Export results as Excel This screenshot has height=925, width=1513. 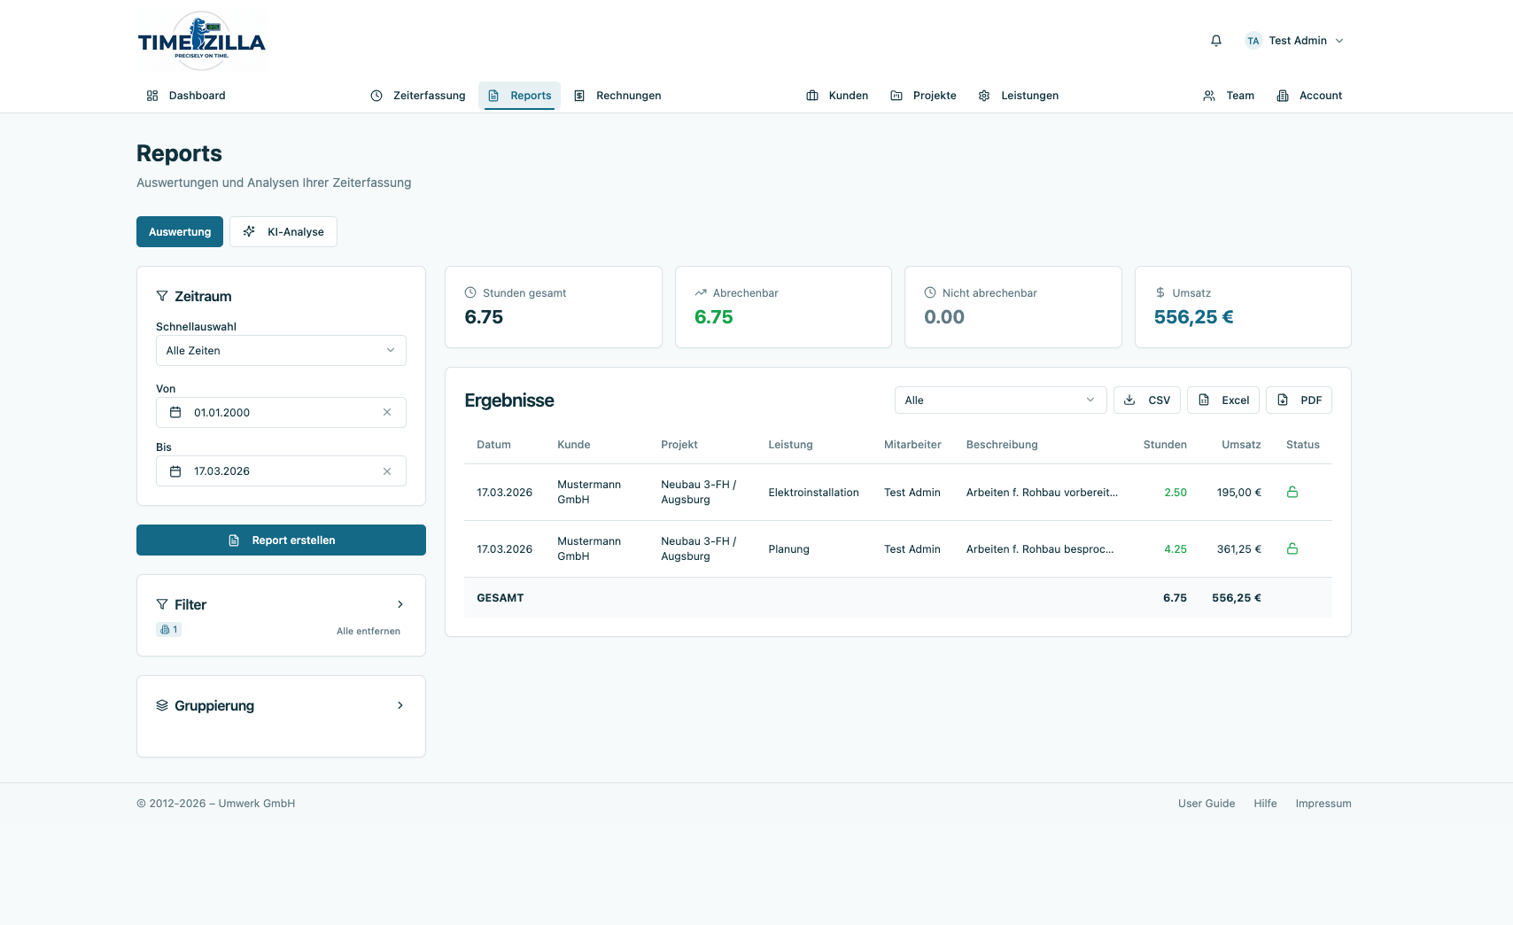click(1223, 400)
